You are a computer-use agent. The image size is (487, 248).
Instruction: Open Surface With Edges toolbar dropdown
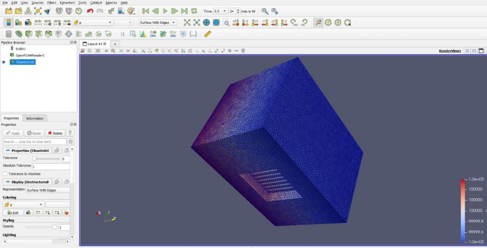157,22
